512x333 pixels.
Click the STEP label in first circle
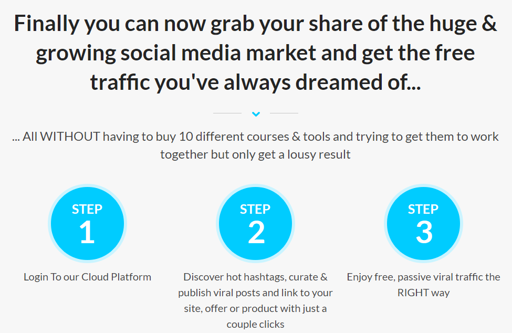87,209
